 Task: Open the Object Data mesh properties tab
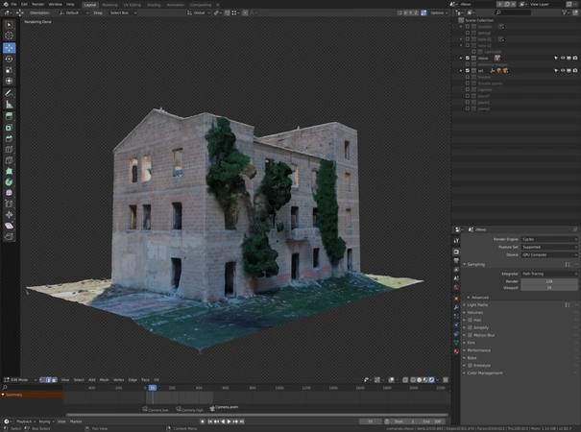456,343
